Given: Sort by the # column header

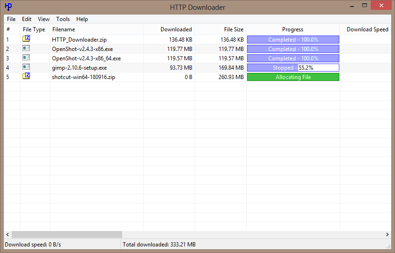Looking at the screenshot, I should (x=12, y=29).
